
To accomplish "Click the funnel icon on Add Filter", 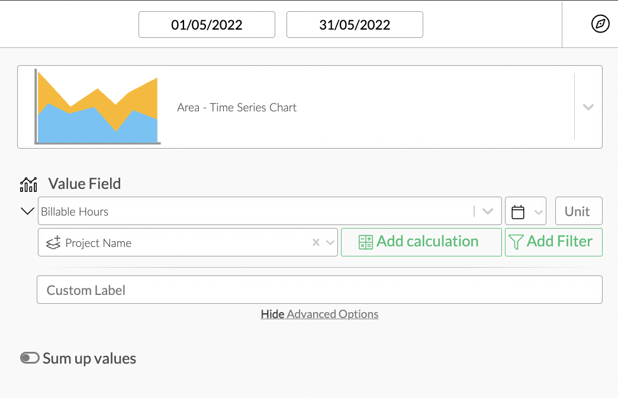I will coord(517,242).
